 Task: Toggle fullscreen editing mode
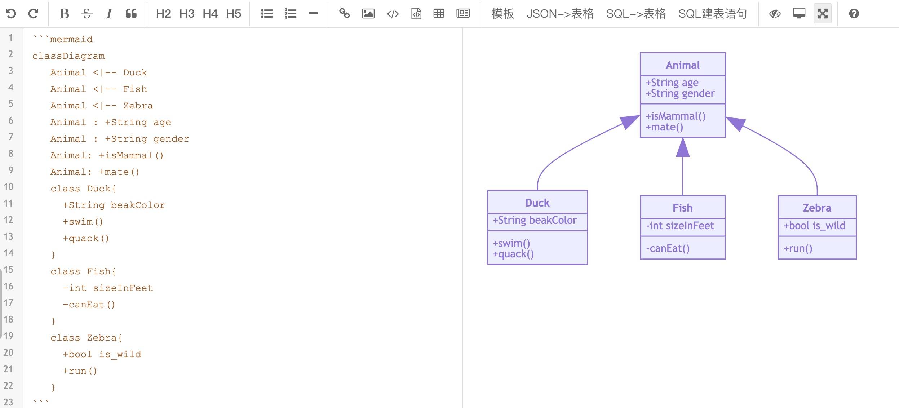click(x=823, y=14)
